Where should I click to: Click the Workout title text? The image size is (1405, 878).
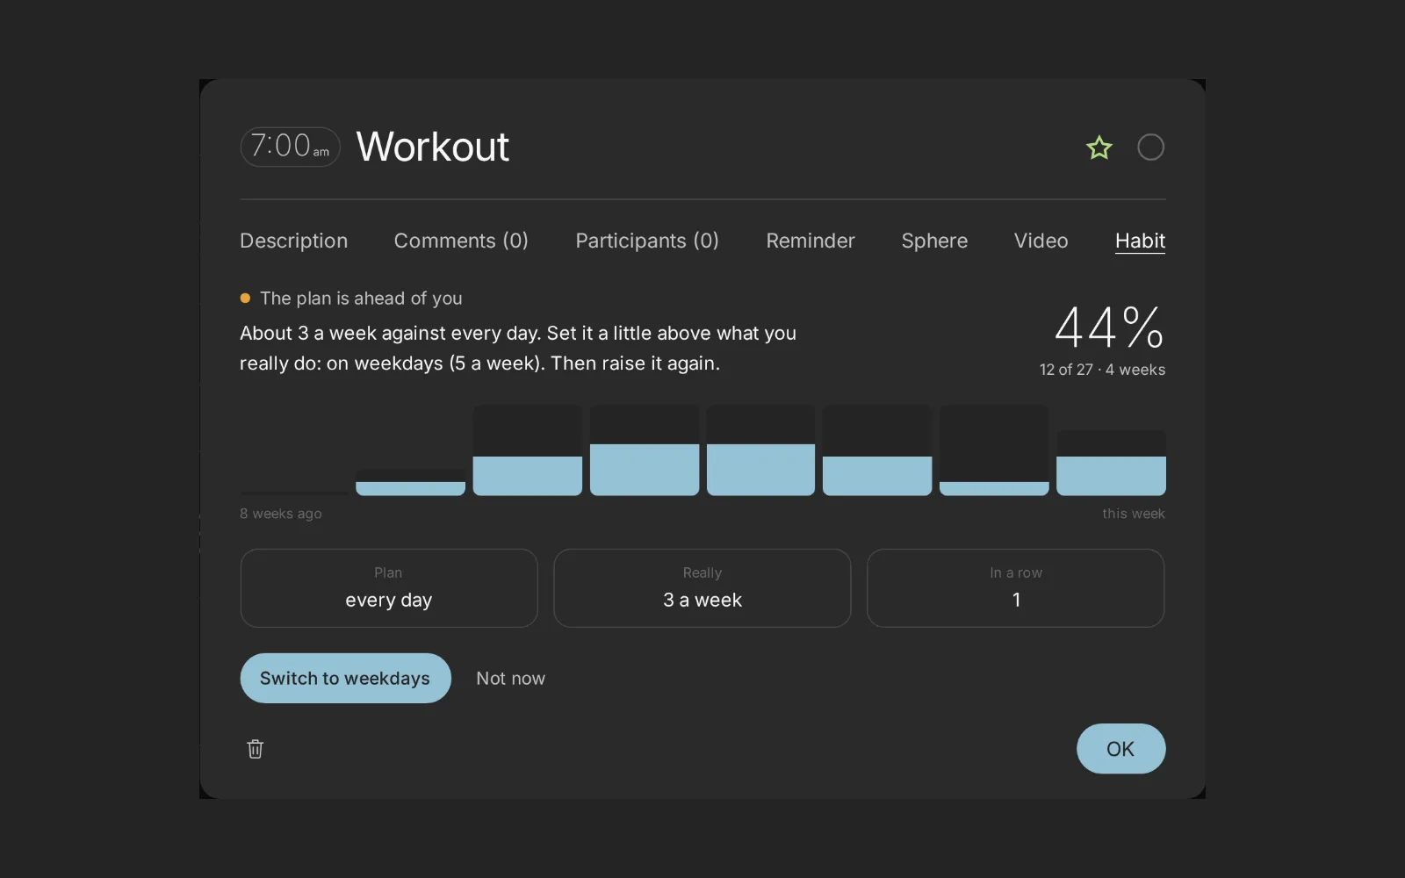[432, 147]
